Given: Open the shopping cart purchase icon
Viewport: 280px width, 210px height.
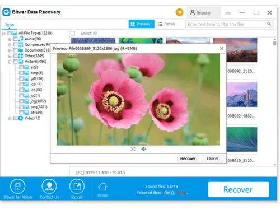Looking at the screenshot, I should tap(179, 12).
